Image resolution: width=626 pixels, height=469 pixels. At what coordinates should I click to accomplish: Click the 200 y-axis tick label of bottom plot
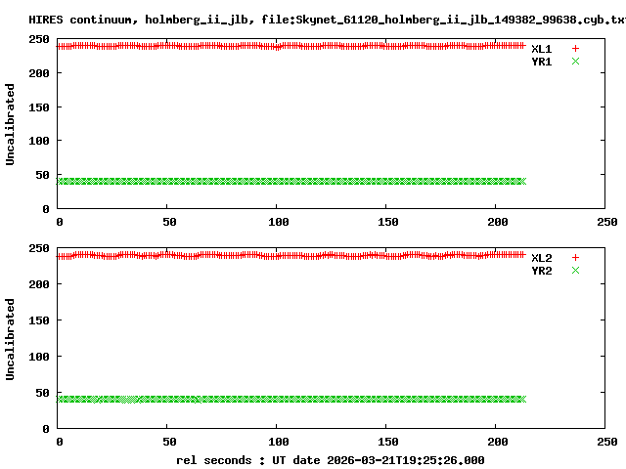pyautogui.click(x=41, y=283)
